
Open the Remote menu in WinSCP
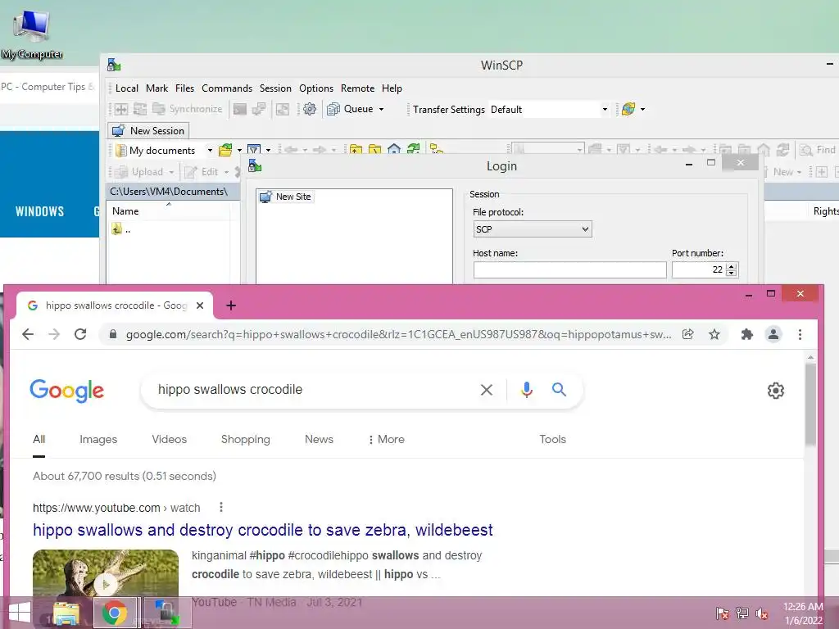pyautogui.click(x=357, y=88)
